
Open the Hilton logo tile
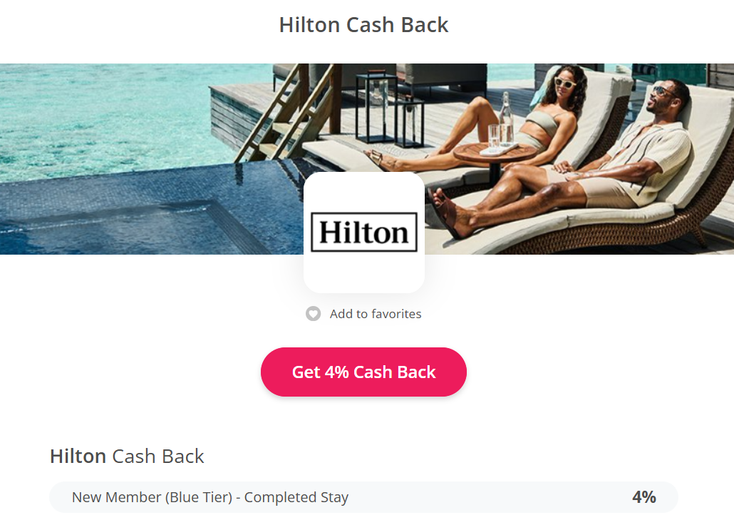tap(364, 233)
